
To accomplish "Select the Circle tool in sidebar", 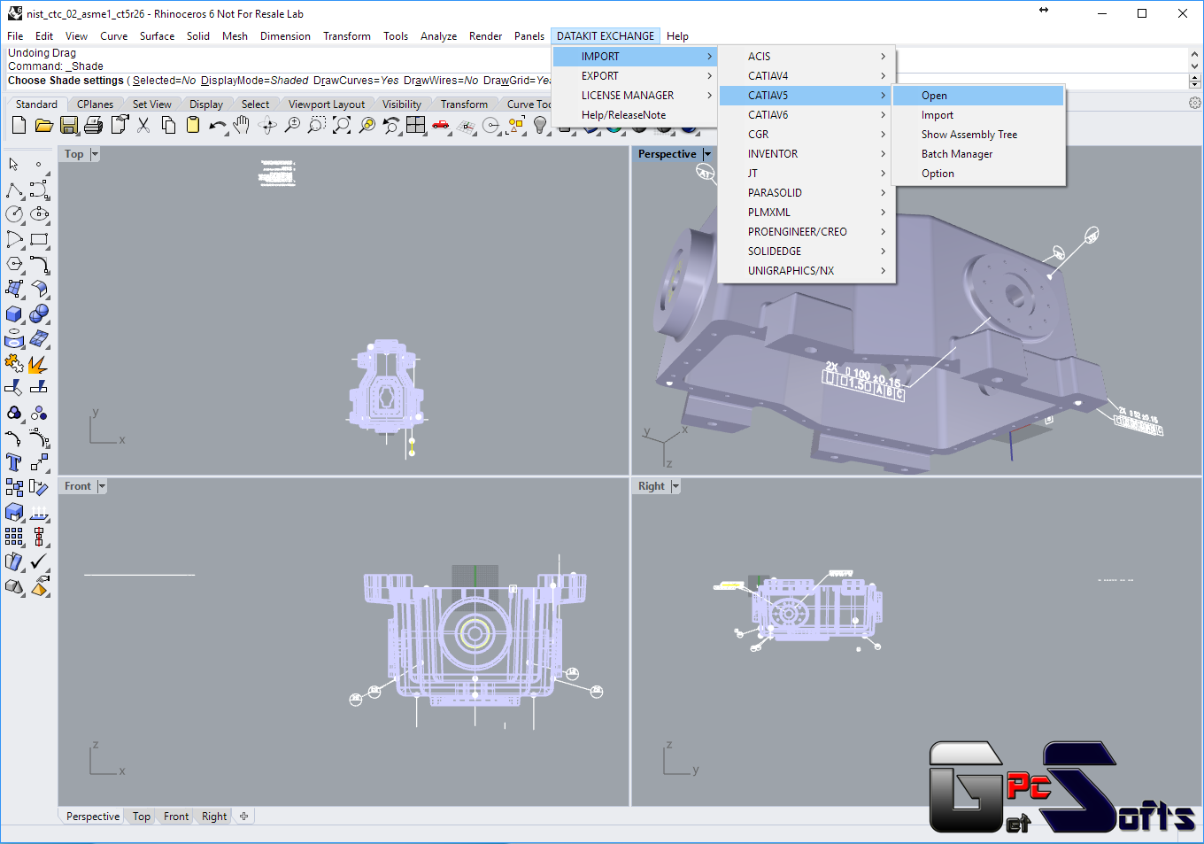I will (14, 214).
